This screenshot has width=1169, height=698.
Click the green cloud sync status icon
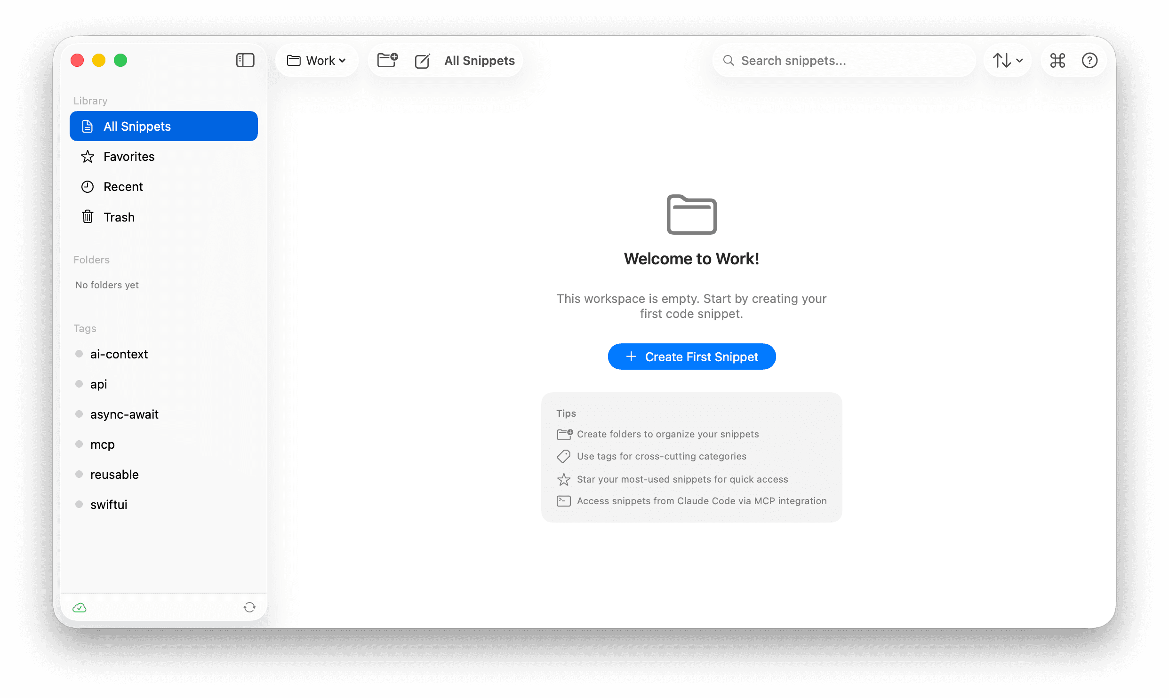80,607
